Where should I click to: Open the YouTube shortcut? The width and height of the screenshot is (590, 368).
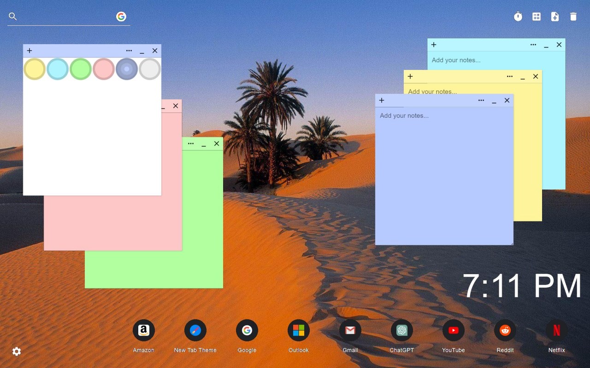click(x=454, y=330)
